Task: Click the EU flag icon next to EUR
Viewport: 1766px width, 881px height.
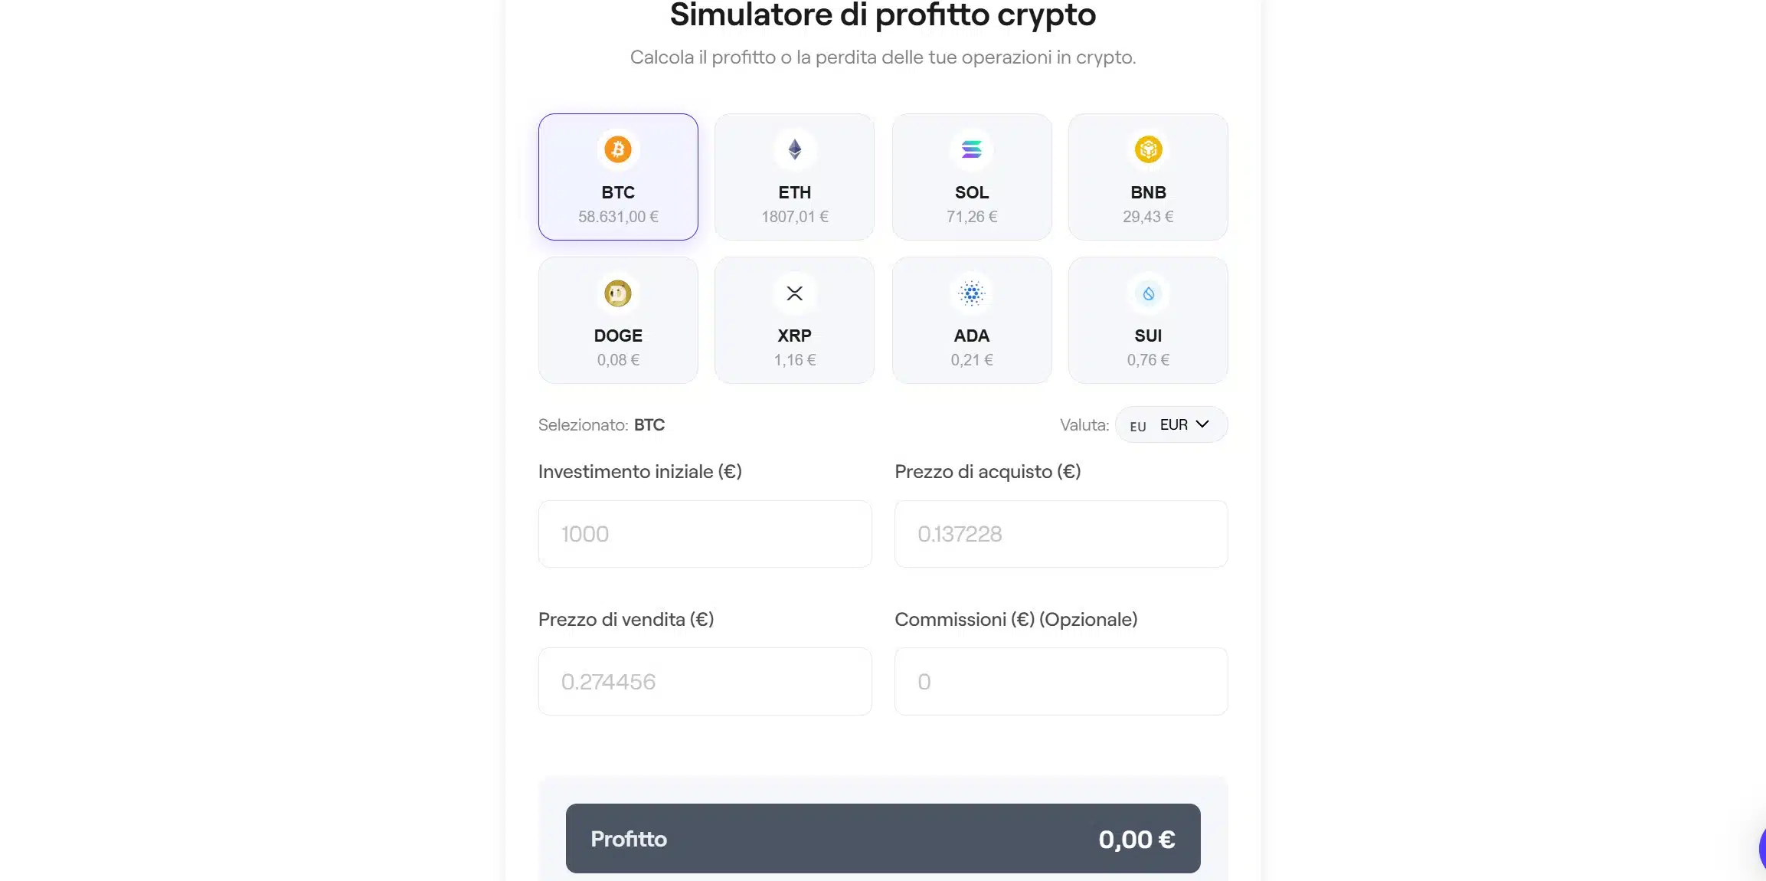Action: coord(1137,425)
